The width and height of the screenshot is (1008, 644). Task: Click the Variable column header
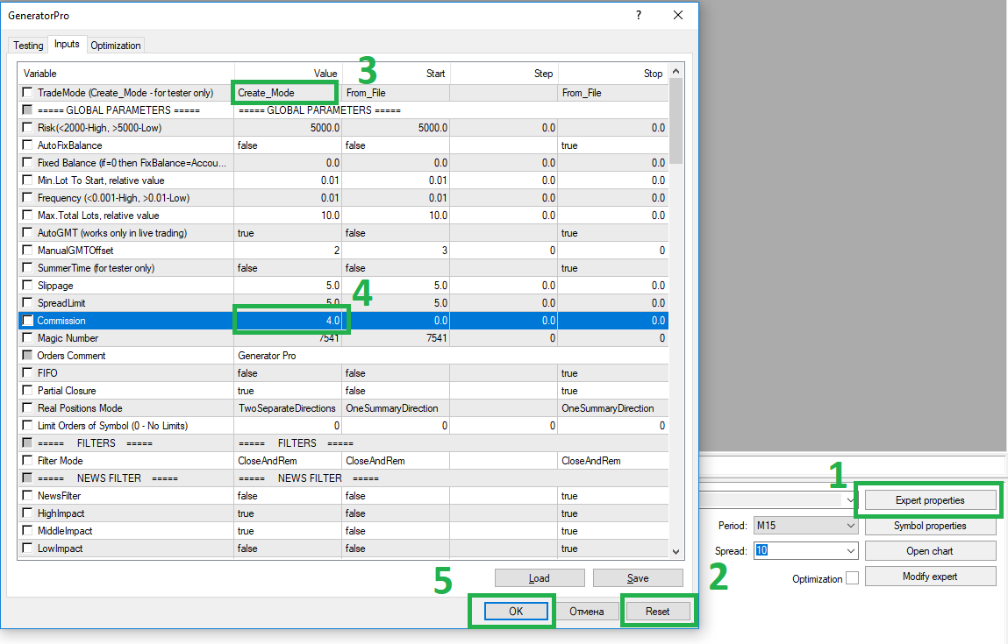pyautogui.click(x=126, y=74)
